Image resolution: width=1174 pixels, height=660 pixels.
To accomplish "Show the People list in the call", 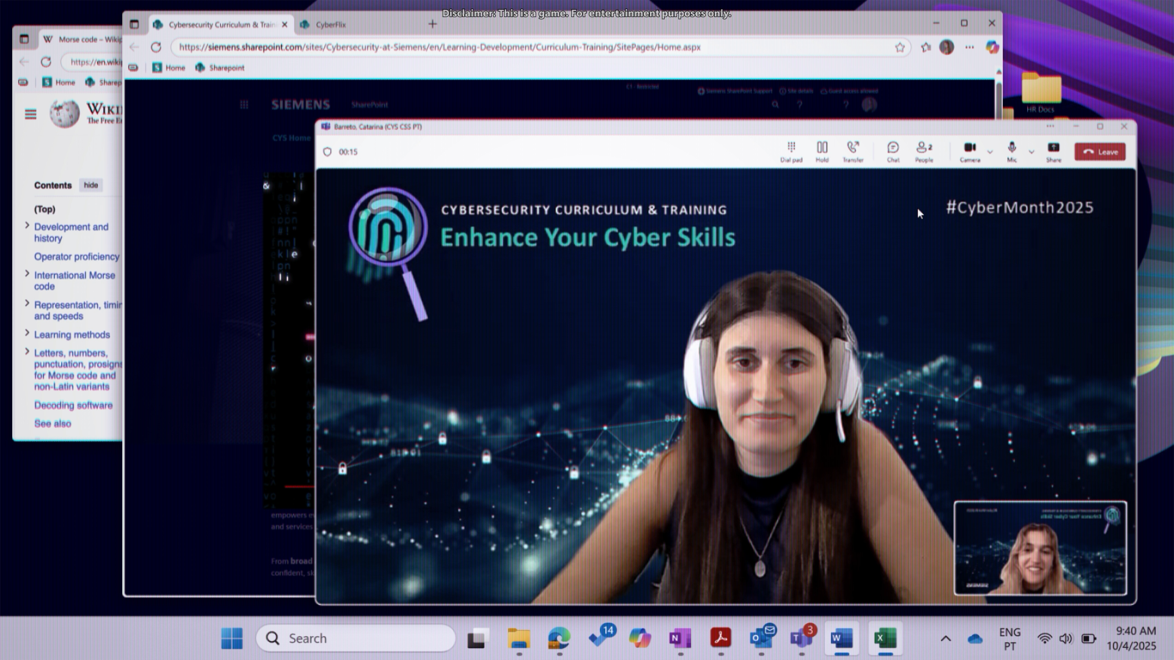I will 922,152.
